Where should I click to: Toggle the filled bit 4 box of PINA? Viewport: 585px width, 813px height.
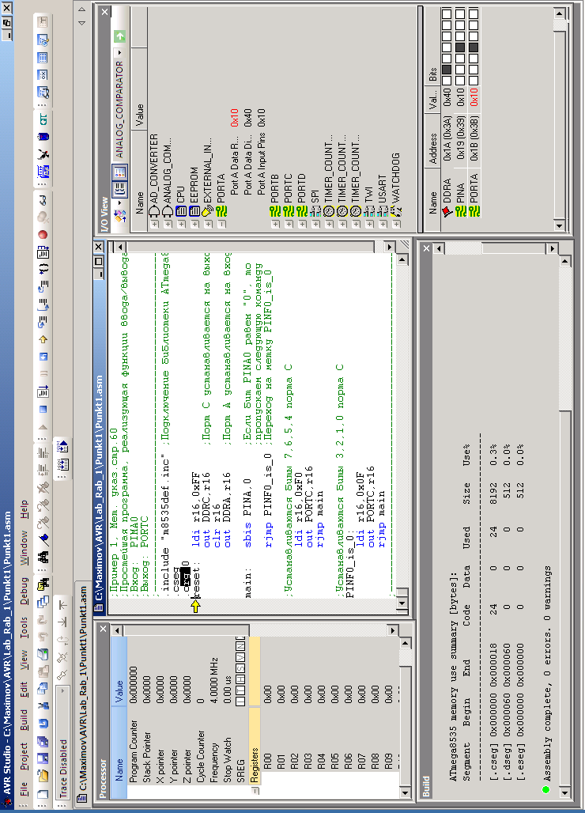(460, 47)
